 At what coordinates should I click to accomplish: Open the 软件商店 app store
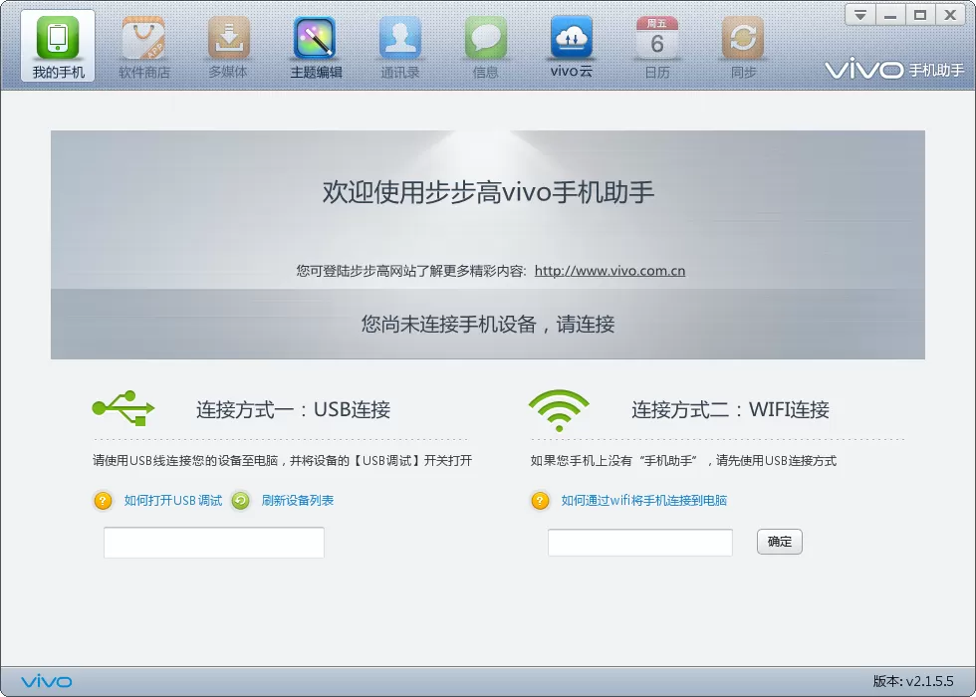[143, 48]
